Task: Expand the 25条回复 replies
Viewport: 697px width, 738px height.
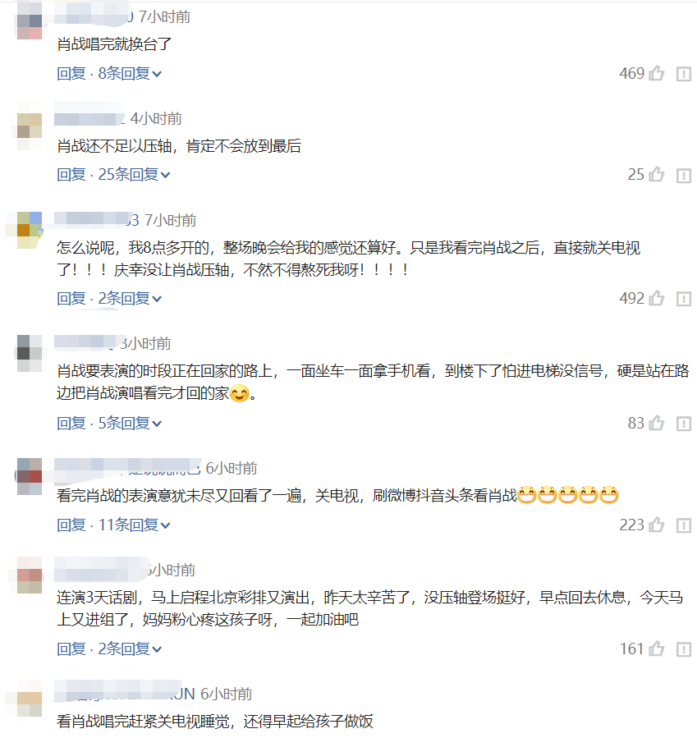Action: pyautogui.click(x=134, y=175)
